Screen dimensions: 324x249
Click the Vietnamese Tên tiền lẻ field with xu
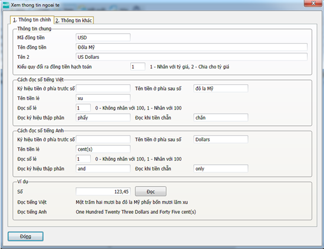pyautogui.click(x=103, y=98)
